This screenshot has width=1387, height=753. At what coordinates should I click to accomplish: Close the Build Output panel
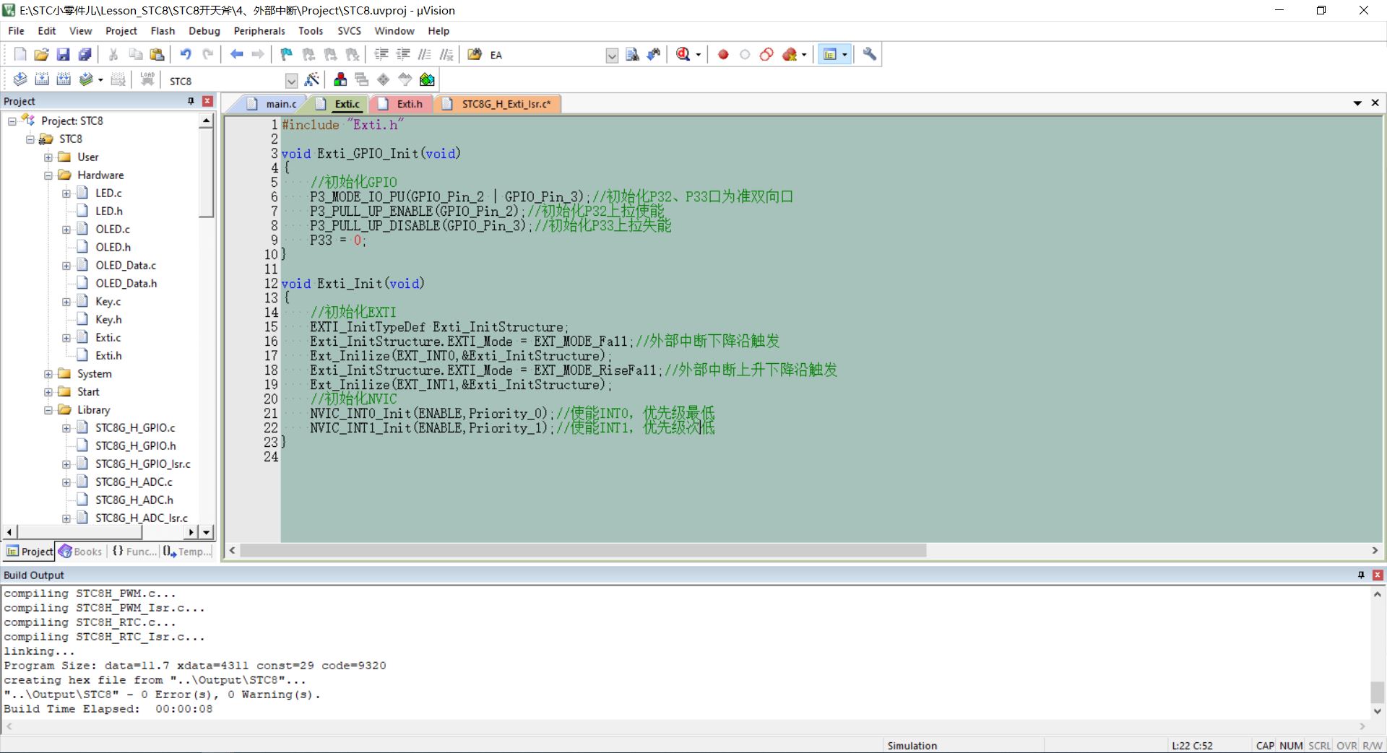pos(1377,575)
